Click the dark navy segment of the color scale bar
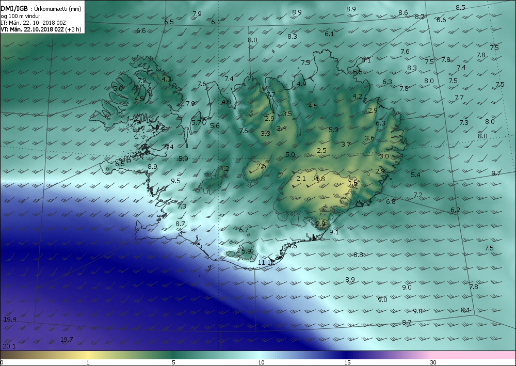 point(346,355)
